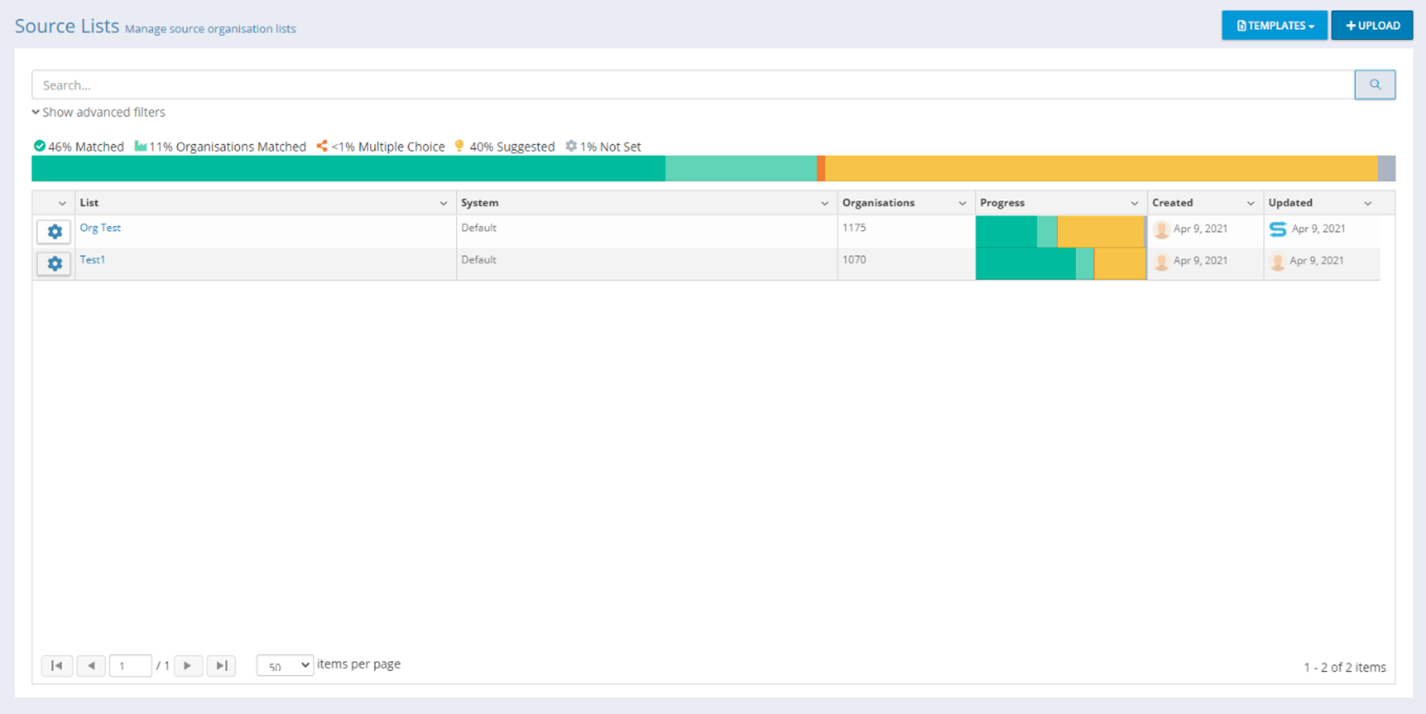Image resolution: width=1426 pixels, height=714 pixels.
Task: Click Test1 row progress bar
Action: (1060, 264)
